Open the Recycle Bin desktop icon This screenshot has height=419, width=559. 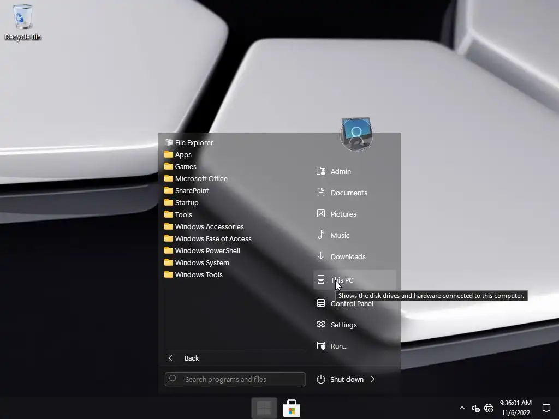(23, 22)
